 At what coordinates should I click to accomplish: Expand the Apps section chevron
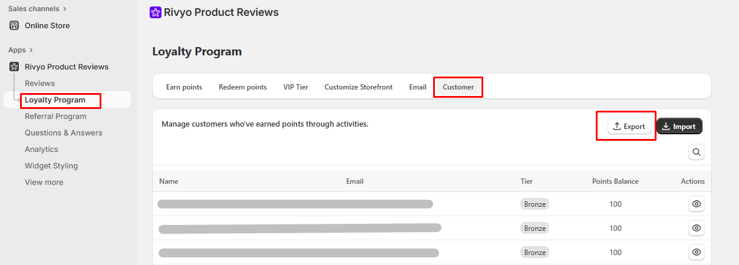click(x=31, y=50)
